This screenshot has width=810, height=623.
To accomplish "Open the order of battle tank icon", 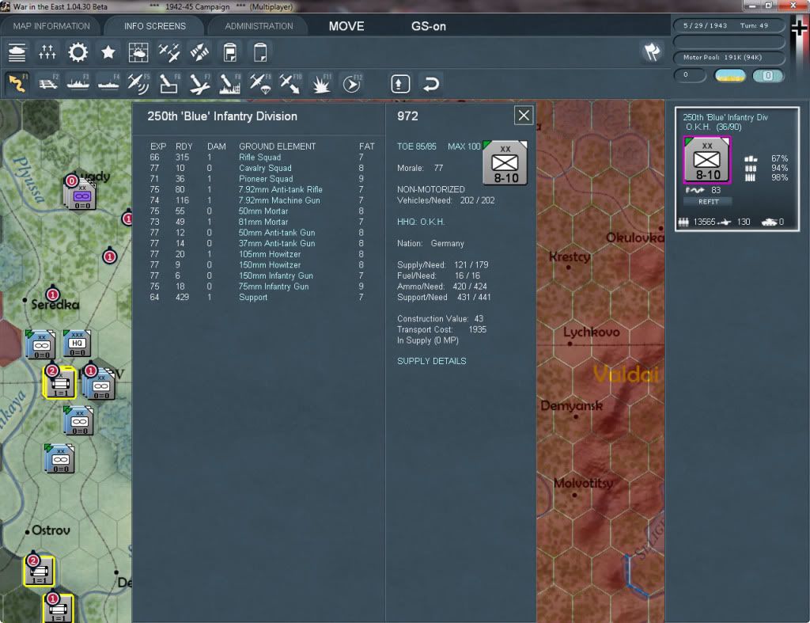I will pyautogui.click(x=17, y=52).
